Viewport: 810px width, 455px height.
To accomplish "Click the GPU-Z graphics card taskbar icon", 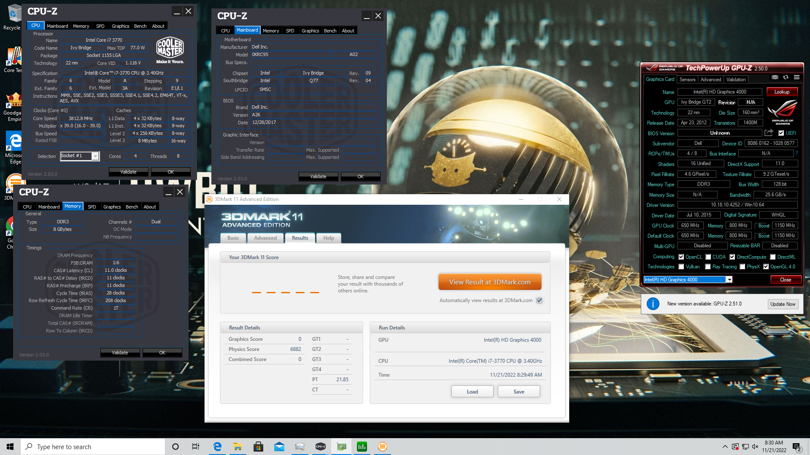I will pyautogui.click(x=341, y=447).
